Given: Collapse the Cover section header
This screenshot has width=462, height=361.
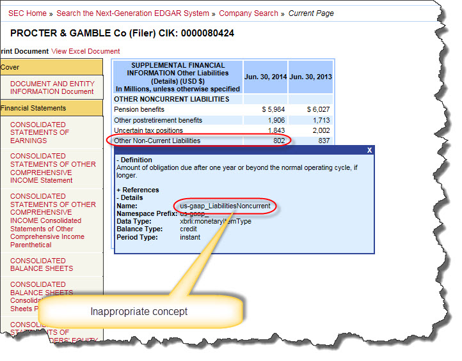Looking at the screenshot, I should click(x=52, y=67).
